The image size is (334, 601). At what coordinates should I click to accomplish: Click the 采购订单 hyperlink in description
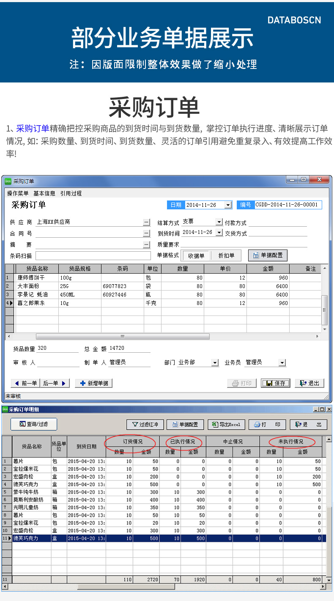[33, 129]
